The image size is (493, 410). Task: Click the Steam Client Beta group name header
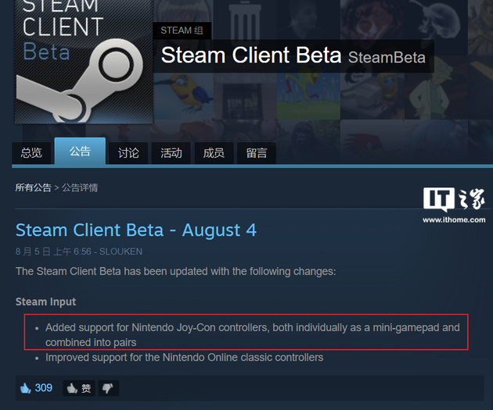coord(250,56)
